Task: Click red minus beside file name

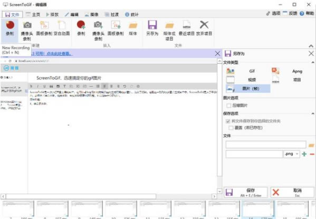Action: click(x=312, y=154)
